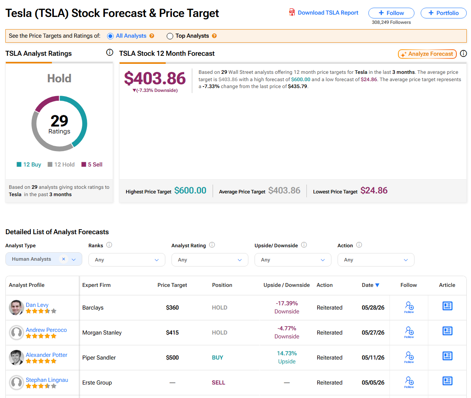The height and width of the screenshot is (398, 471).
Task: Click the 5 Sell legend swatch
Action: point(84,165)
